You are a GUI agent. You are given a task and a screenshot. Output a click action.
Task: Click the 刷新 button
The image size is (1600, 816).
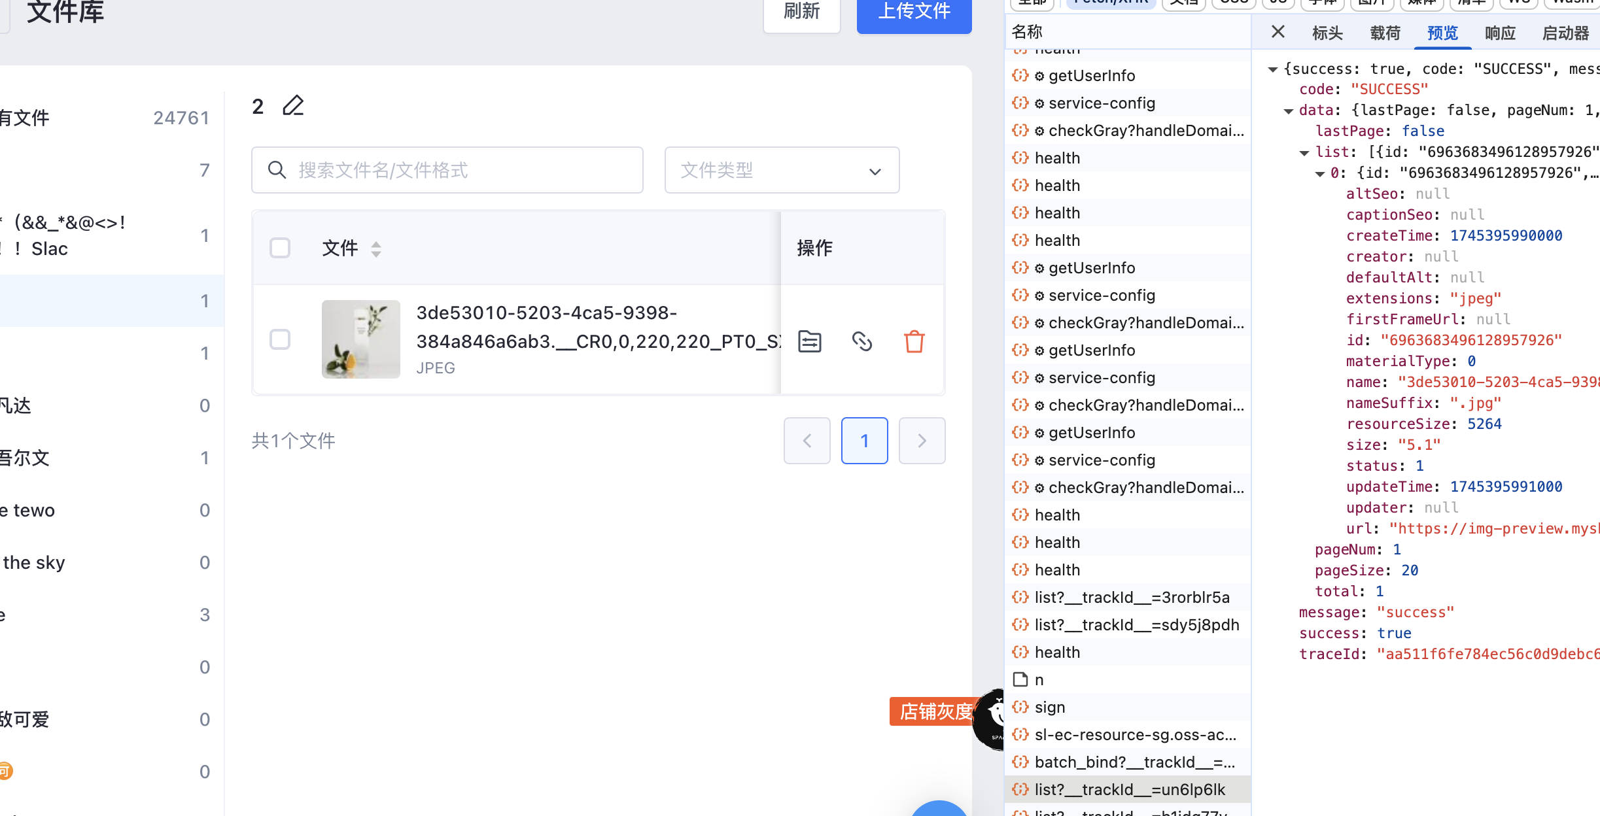801,12
